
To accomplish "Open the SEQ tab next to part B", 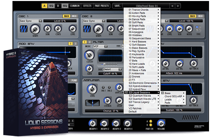I will tap(65, 6).
